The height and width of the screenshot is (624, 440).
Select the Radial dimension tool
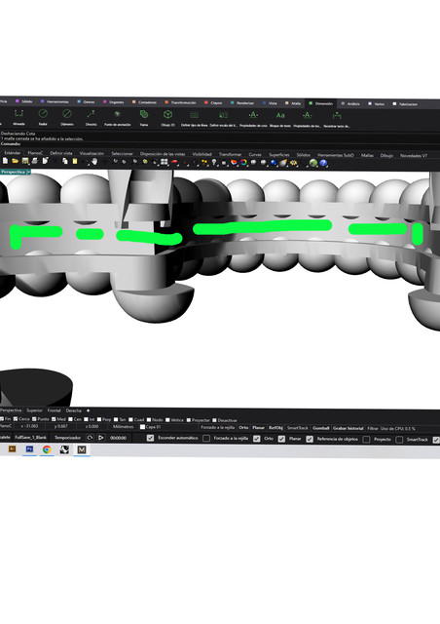43,117
